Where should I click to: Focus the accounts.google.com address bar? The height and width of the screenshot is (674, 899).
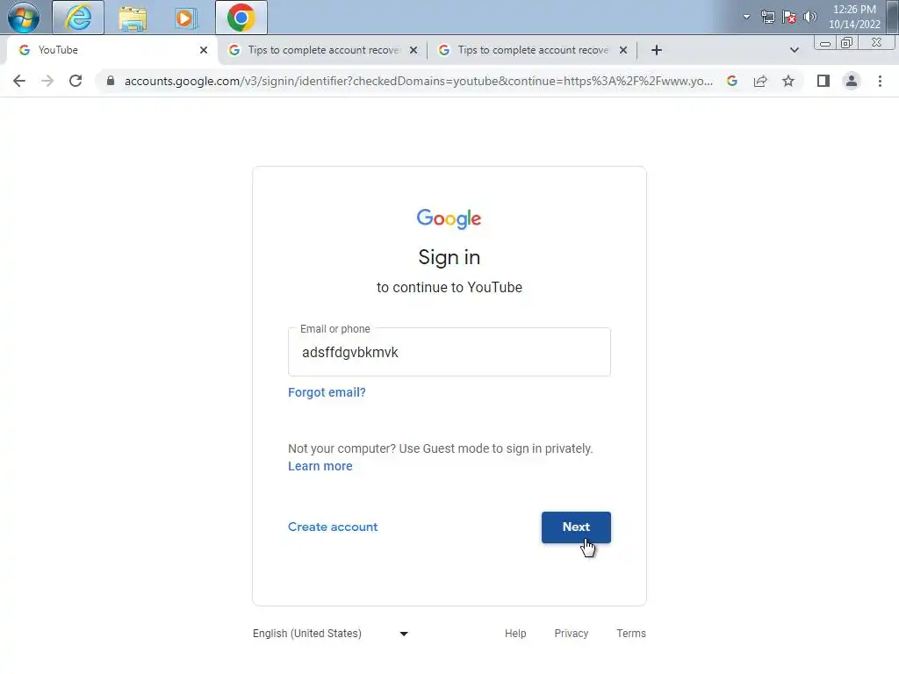(419, 81)
